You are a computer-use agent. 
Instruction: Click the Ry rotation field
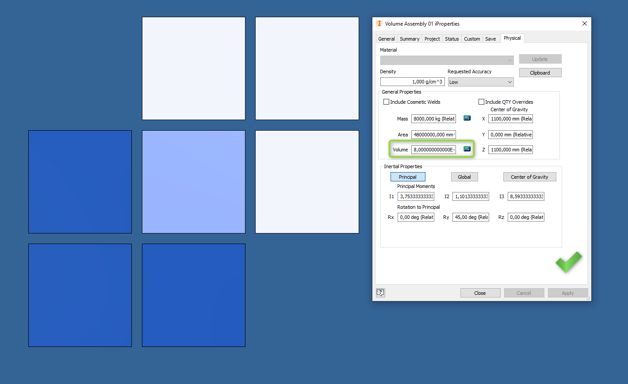[471, 217]
